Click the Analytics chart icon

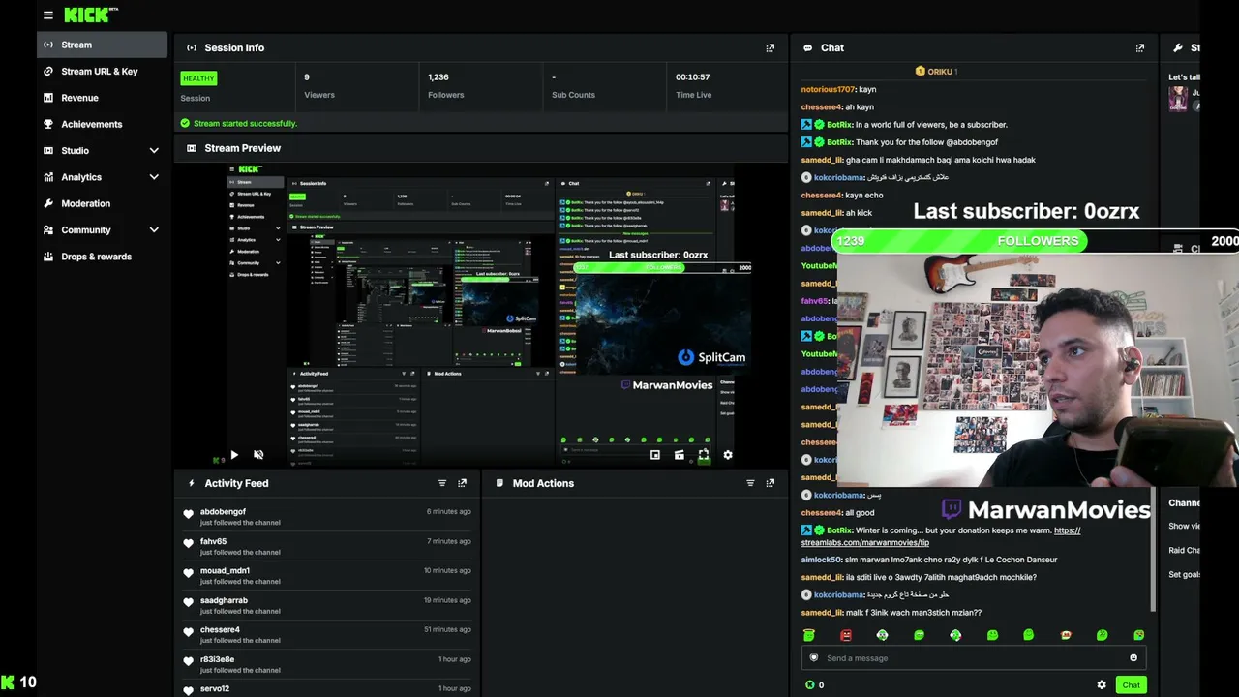49,177
